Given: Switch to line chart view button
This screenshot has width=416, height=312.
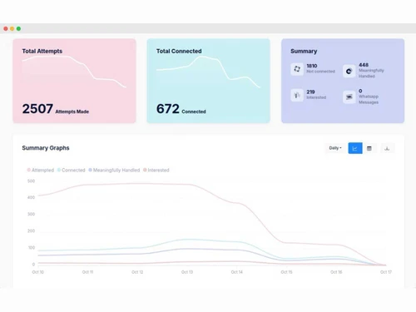Looking at the screenshot, I should (355, 148).
